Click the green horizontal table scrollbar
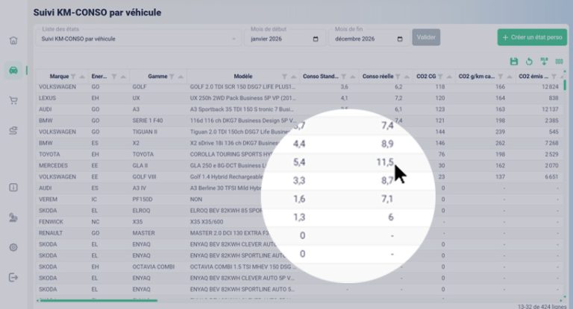 pos(98,301)
